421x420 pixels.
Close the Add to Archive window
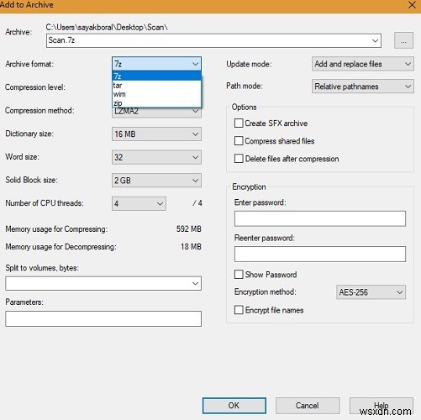412,5
